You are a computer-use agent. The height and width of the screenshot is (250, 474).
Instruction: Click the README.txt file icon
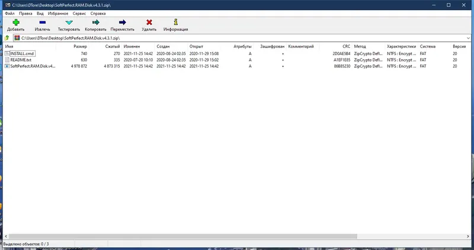pos(7,60)
